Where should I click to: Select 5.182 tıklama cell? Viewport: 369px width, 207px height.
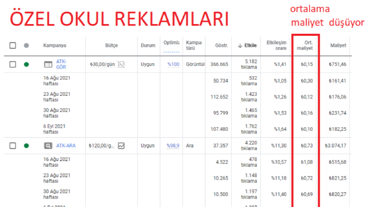(x=249, y=65)
